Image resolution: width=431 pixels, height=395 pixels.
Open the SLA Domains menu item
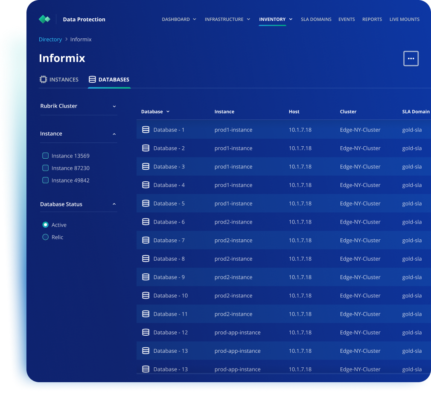coord(316,19)
